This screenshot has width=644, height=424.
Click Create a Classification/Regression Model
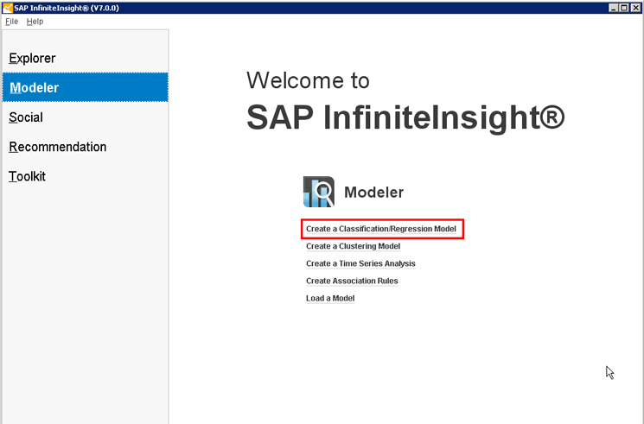pos(381,229)
